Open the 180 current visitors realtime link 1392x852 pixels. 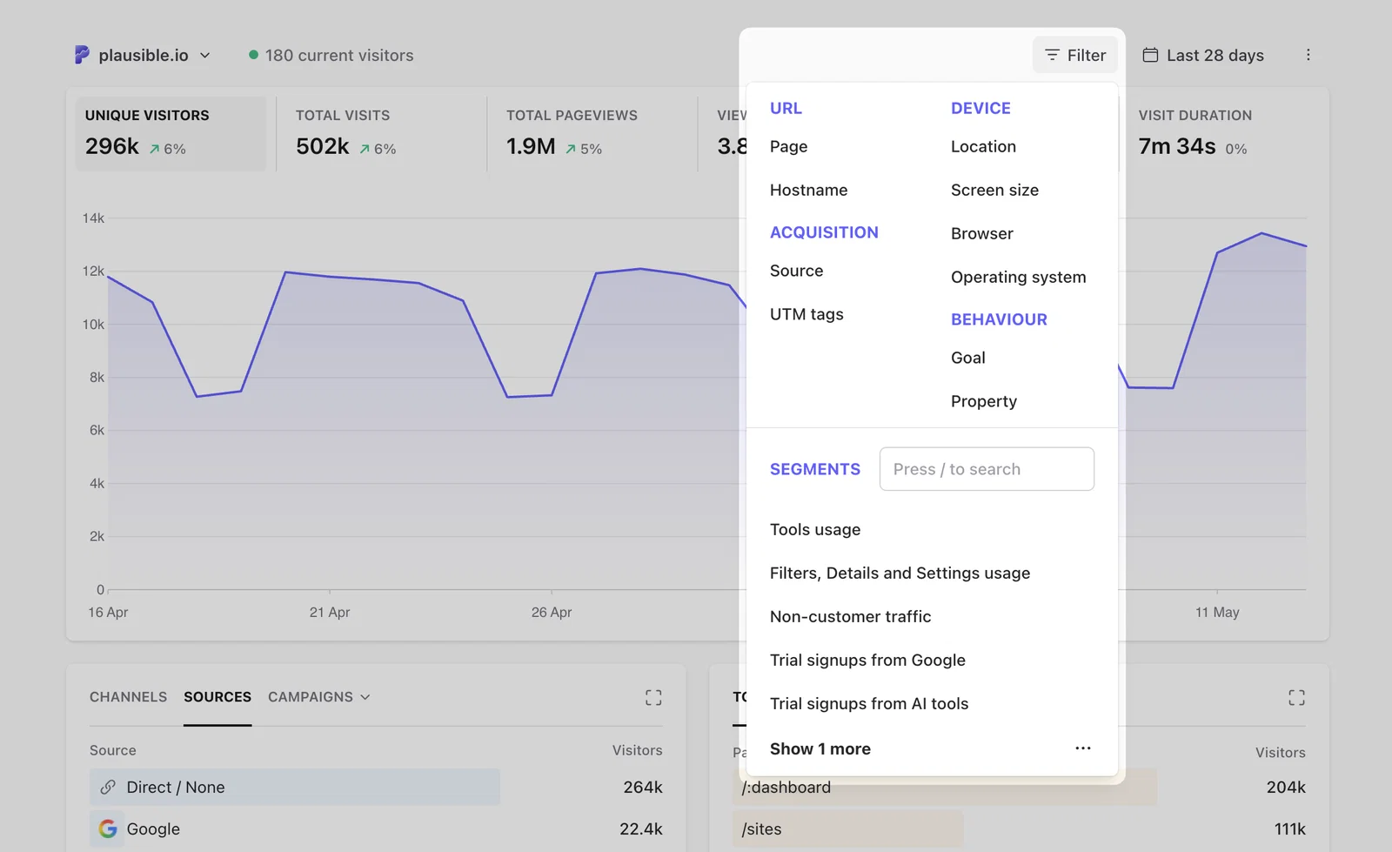(331, 55)
